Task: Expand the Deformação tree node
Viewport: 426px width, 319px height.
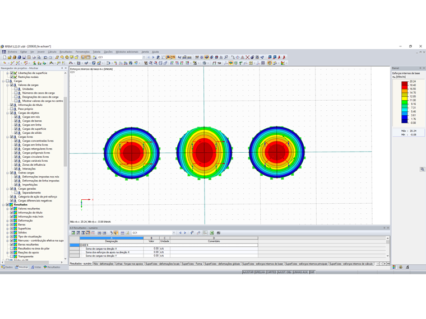Action: pyautogui.click(x=8, y=221)
